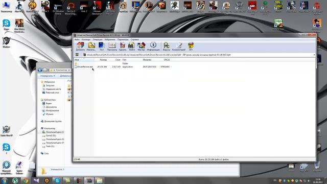The width and height of the screenshot is (327, 184).
Task: Click the Тест (Test) toolbar icon in WinRAR
Action: (x=102, y=47)
